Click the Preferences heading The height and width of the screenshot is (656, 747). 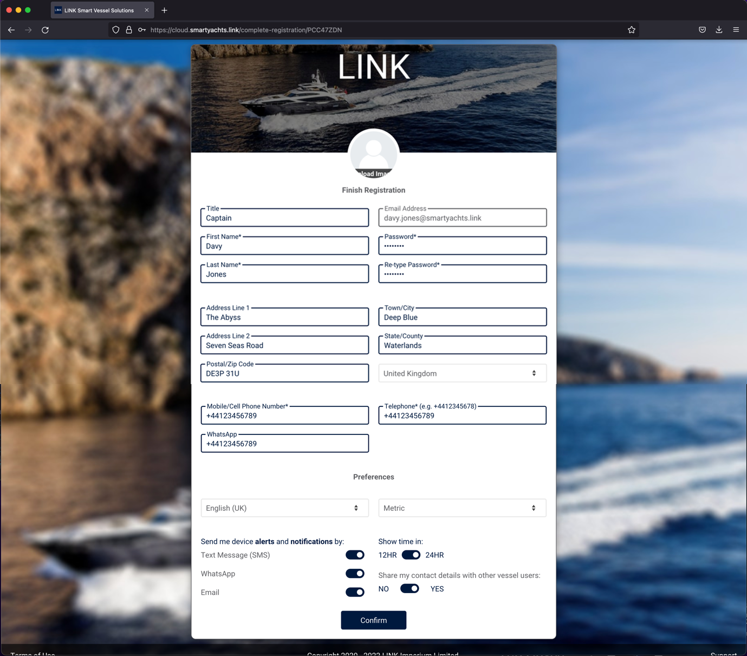click(374, 477)
